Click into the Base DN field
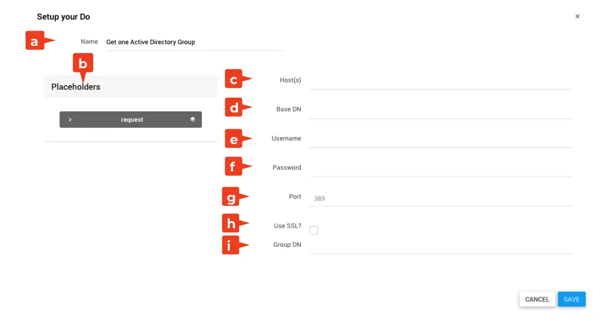This screenshot has height=321, width=602. pyautogui.click(x=440, y=110)
